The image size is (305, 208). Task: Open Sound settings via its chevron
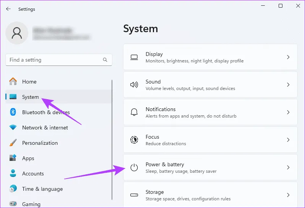288,85
